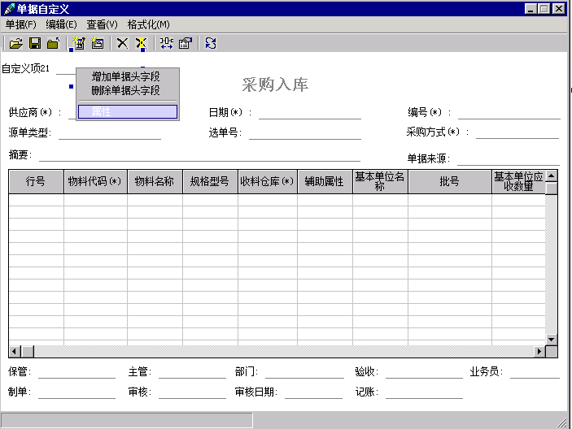Open the 查看(V) menu

tap(102, 24)
